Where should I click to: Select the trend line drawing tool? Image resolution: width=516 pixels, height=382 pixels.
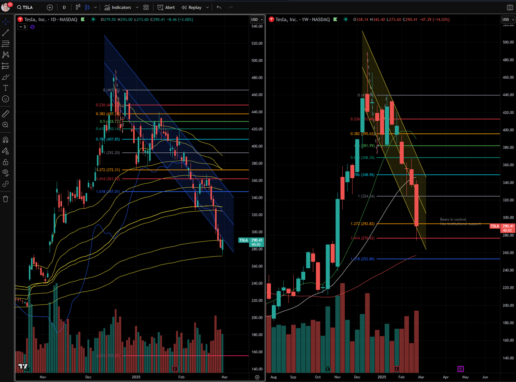(6, 32)
